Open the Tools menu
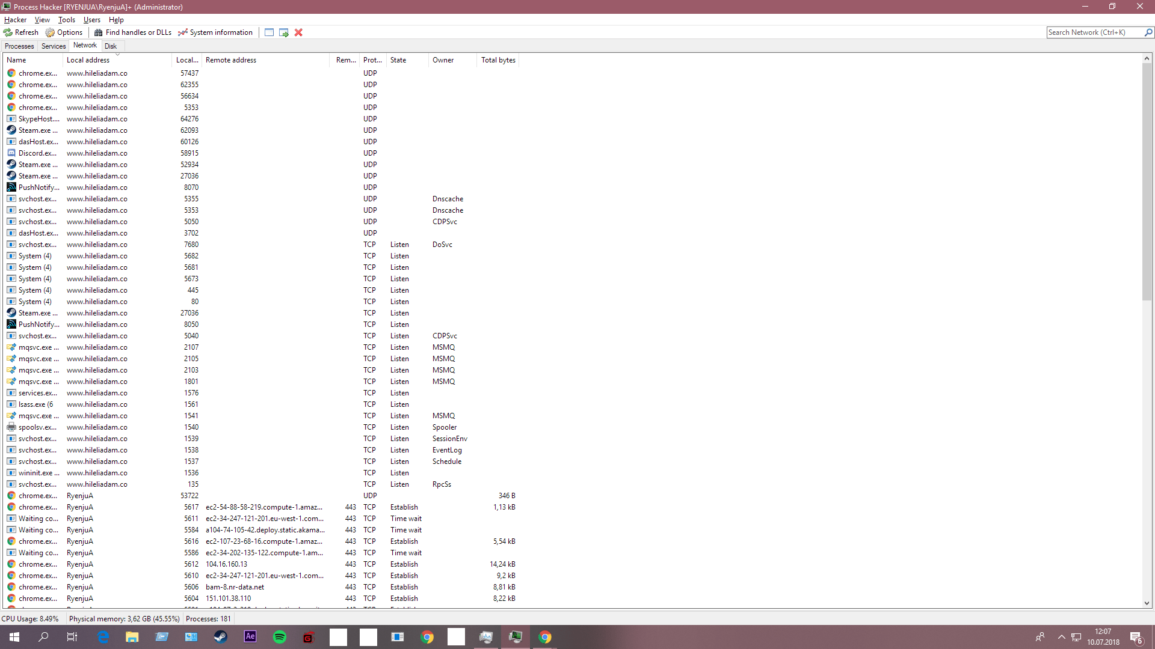The image size is (1155, 649). coord(66,20)
